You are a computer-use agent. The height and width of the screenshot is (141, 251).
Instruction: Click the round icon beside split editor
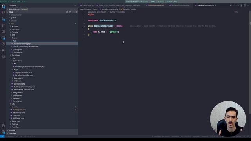pyautogui.click(x=241, y=5)
